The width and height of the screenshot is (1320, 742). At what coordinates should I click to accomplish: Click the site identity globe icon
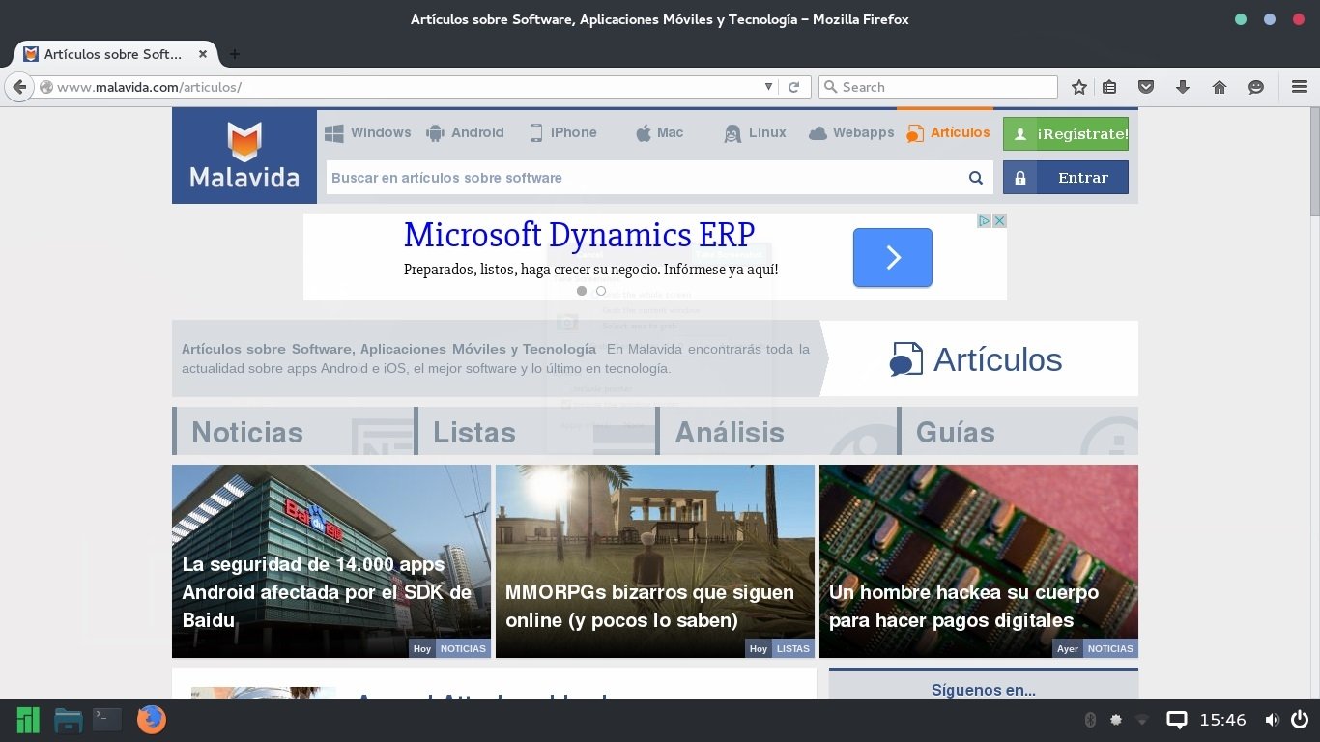point(45,87)
